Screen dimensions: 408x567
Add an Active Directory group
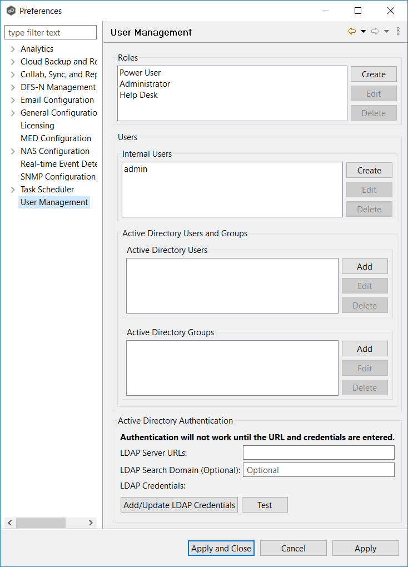365,349
